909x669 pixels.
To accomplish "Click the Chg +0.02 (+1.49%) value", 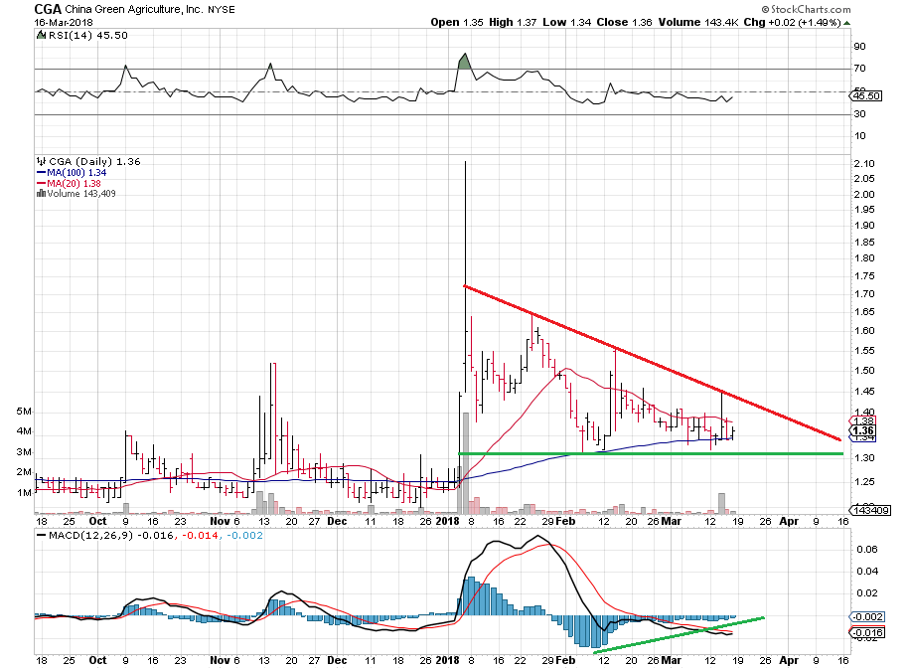I will point(793,22).
